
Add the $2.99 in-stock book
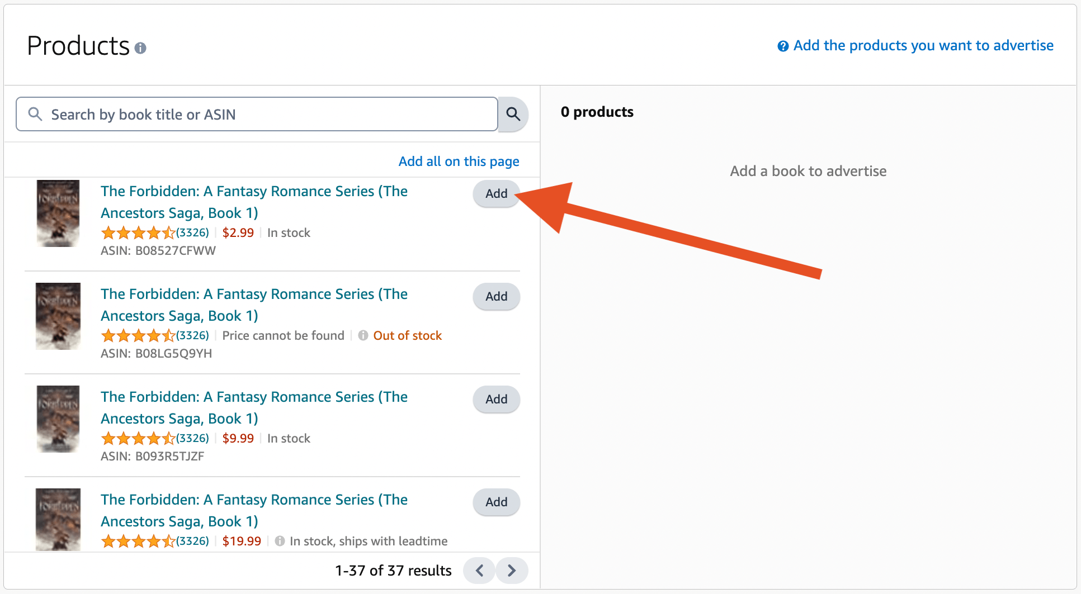coord(495,193)
